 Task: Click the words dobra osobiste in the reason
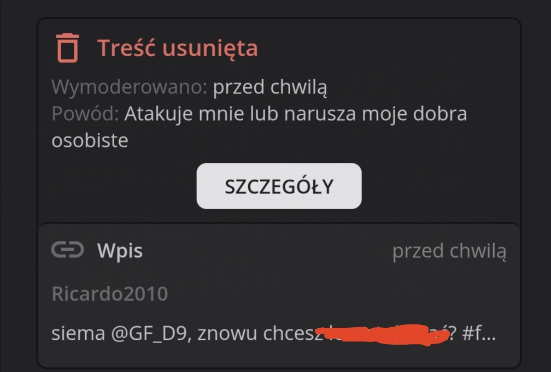coord(259,127)
